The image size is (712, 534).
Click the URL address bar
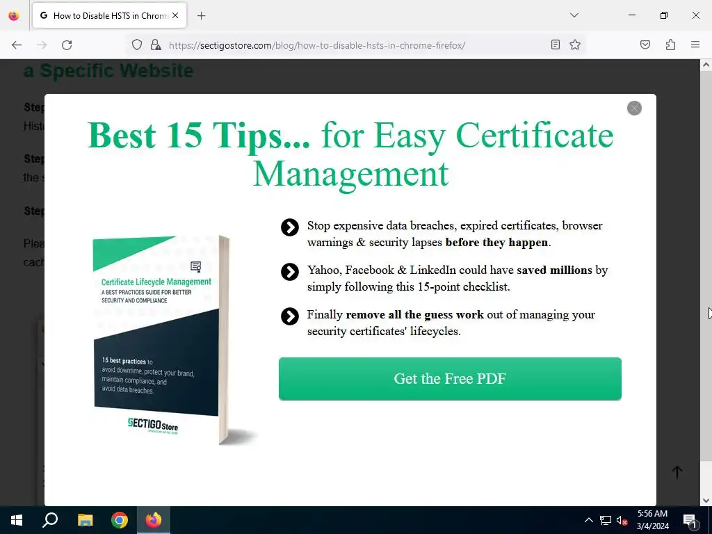[x=317, y=45]
